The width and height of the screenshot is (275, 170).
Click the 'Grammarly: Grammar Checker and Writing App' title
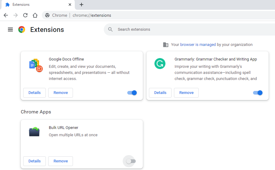pos(216,59)
